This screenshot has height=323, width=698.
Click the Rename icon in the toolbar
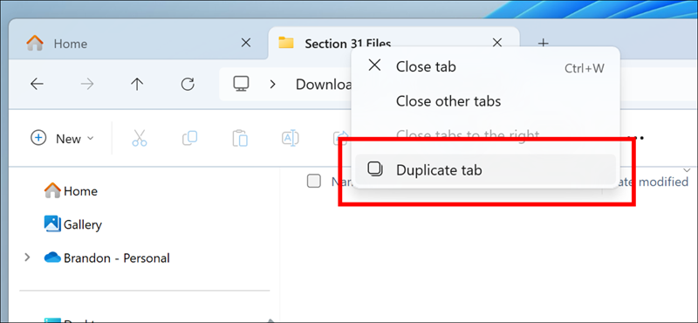coord(291,139)
